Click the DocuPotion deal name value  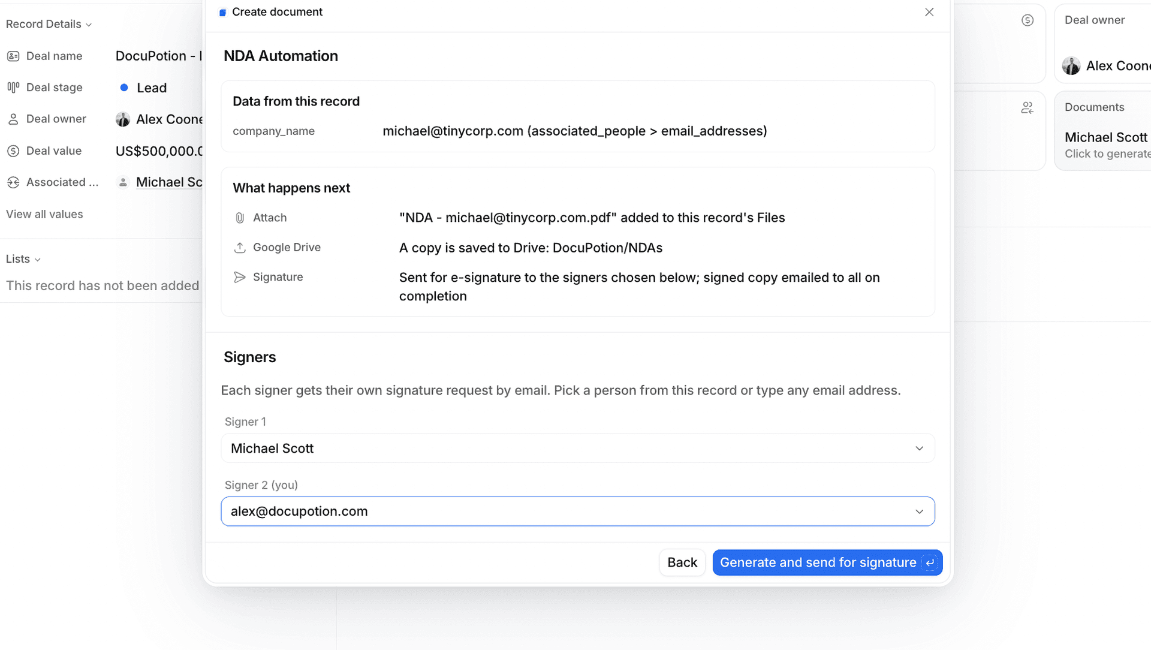click(x=159, y=56)
